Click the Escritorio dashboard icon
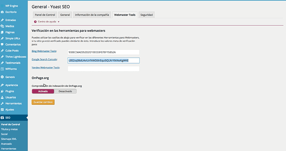286x151 pixels. [2, 12]
